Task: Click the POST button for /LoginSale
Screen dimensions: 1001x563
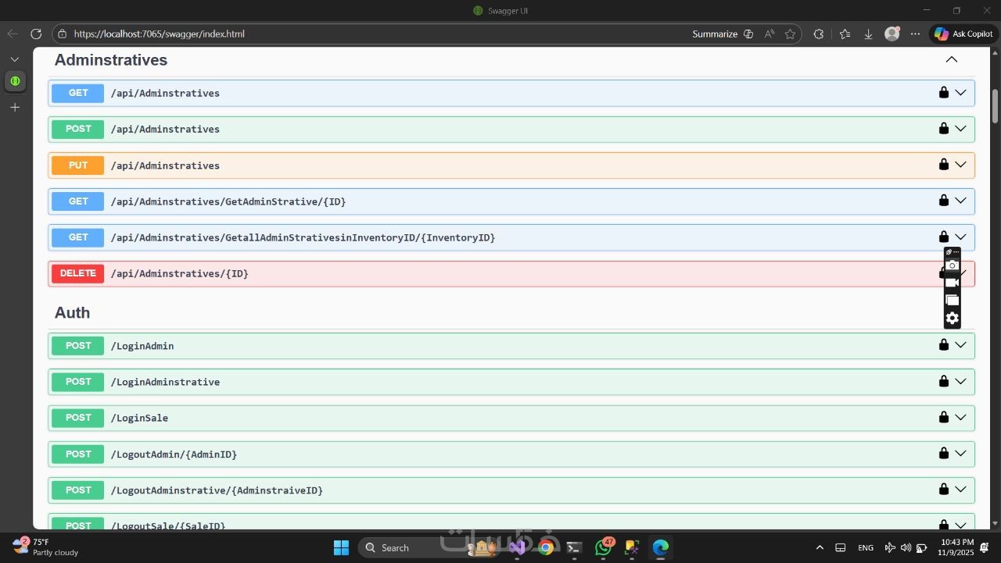Action: tap(78, 418)
